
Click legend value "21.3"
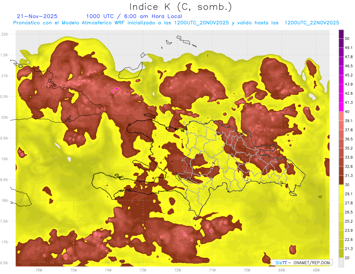[349, 249]
